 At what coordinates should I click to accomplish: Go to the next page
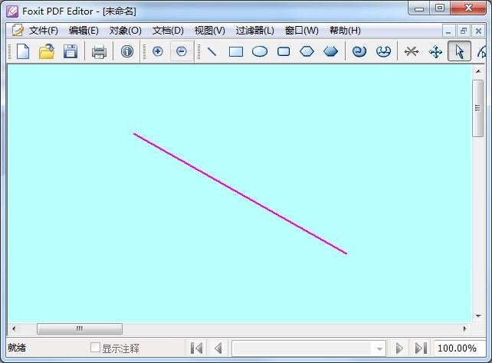pos(399,348)
